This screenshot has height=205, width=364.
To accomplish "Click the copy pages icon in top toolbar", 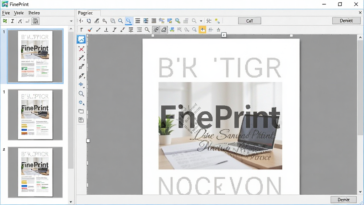I will pos(113,21).
